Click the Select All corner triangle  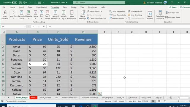point(4,32)
